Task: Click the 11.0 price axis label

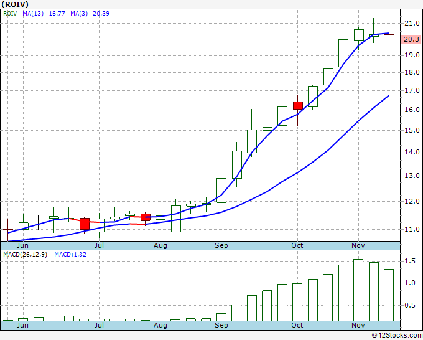Action: (x=409, y=229)
